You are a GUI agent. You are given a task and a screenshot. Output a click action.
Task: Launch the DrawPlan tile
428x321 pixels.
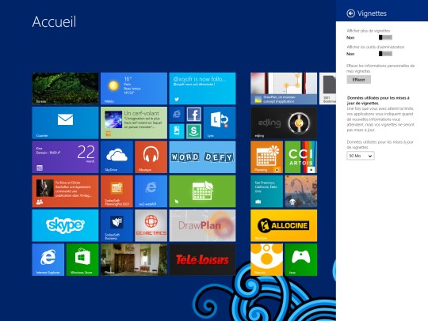pyautogui.click(x=202, y=225)
